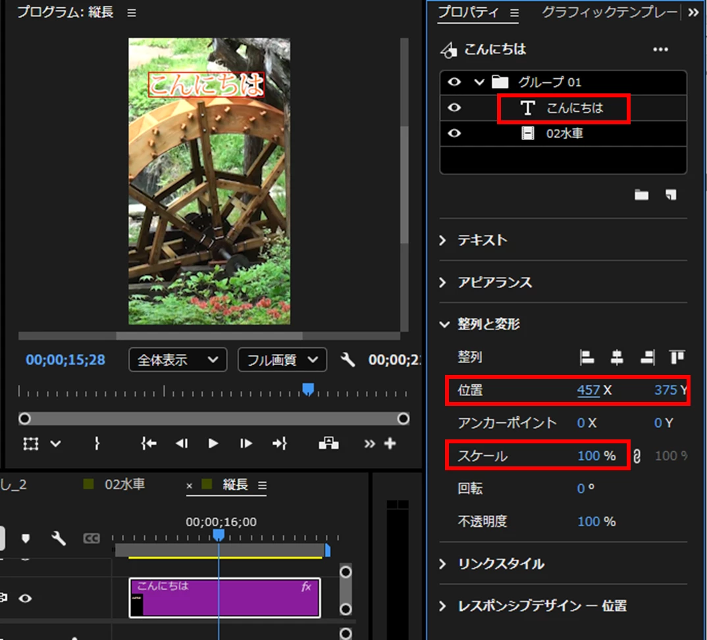Select the 02水車 layer row
Screen dimensions: 707x640
(x=563, y=134)
